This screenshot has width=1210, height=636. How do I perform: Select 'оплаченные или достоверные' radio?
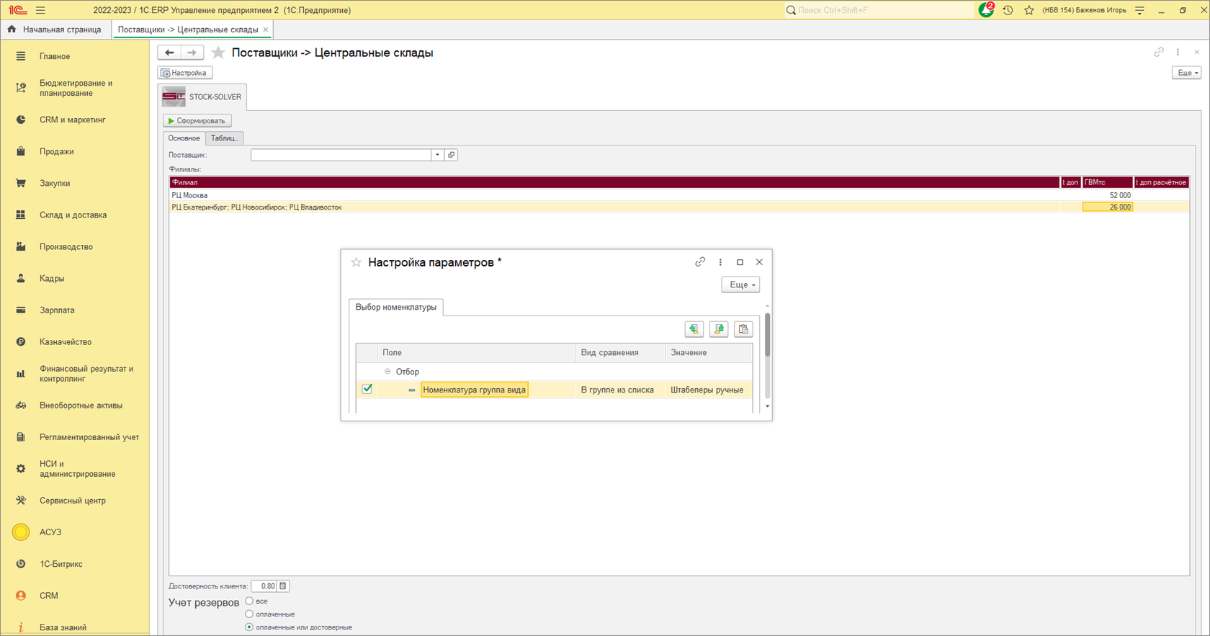[x=249, y=627]
